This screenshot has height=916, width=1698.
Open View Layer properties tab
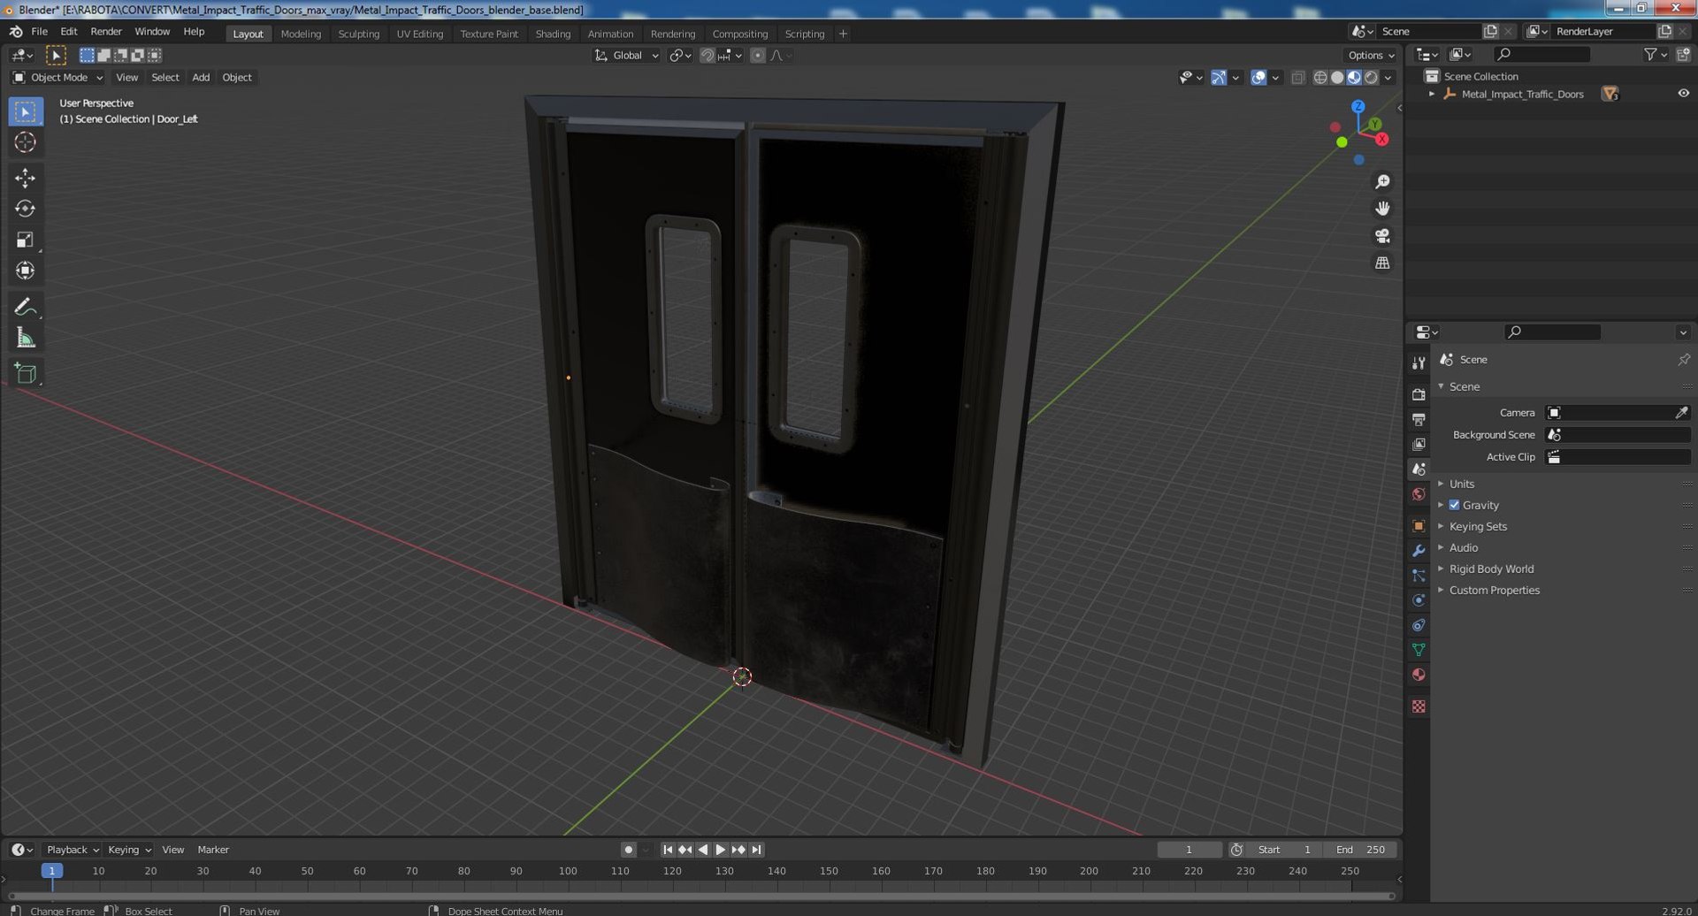[1419, 444]
